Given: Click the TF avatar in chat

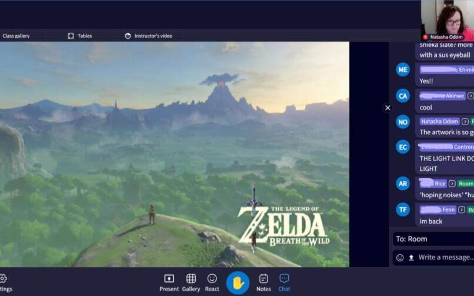Looking at the screenshot, I should pos(403,210).
